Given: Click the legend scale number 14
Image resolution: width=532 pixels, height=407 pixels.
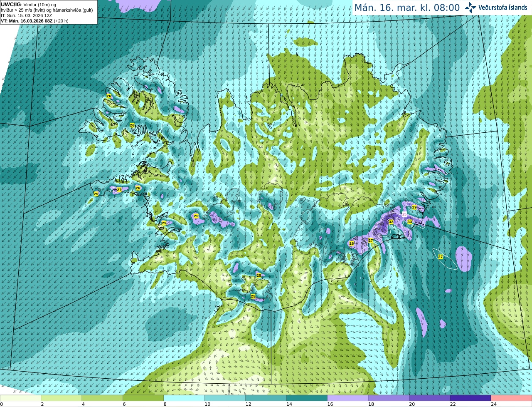Looking at the screenshot, I should 289,404.
